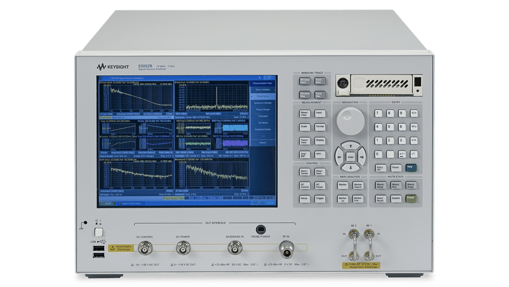Hit the green Preset key

(411, 199)
